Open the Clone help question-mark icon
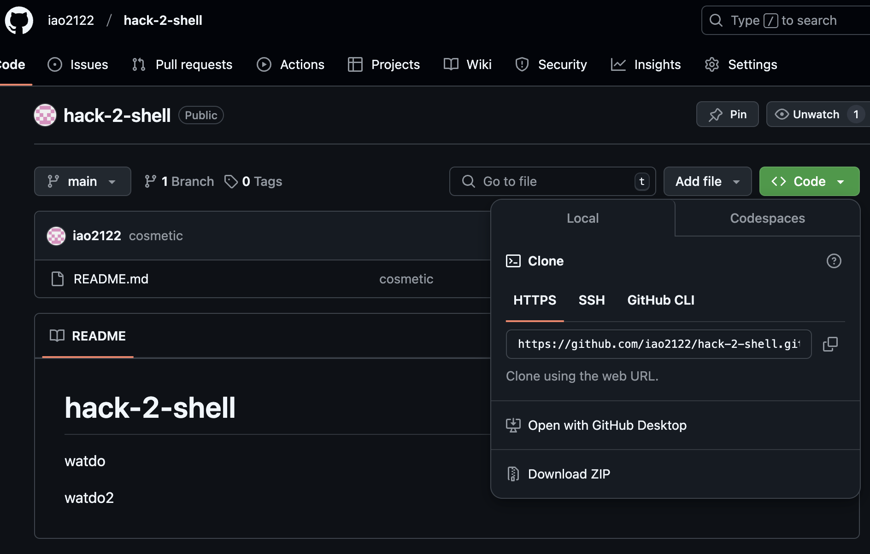Viewport: 870px width, 554px height. click(834, 261)
